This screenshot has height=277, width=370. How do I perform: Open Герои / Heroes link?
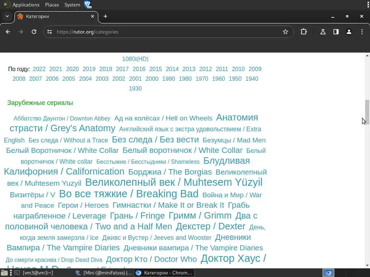(83, 205)
